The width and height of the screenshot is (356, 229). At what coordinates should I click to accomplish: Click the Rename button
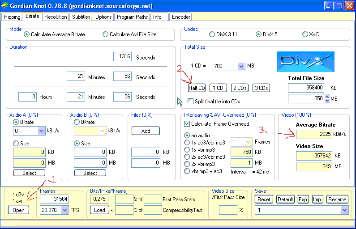point(337,199)
